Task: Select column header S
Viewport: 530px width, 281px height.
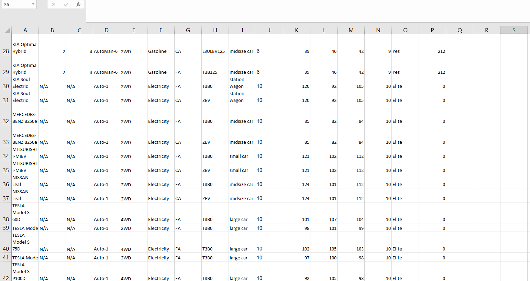Action: point(514,30)
